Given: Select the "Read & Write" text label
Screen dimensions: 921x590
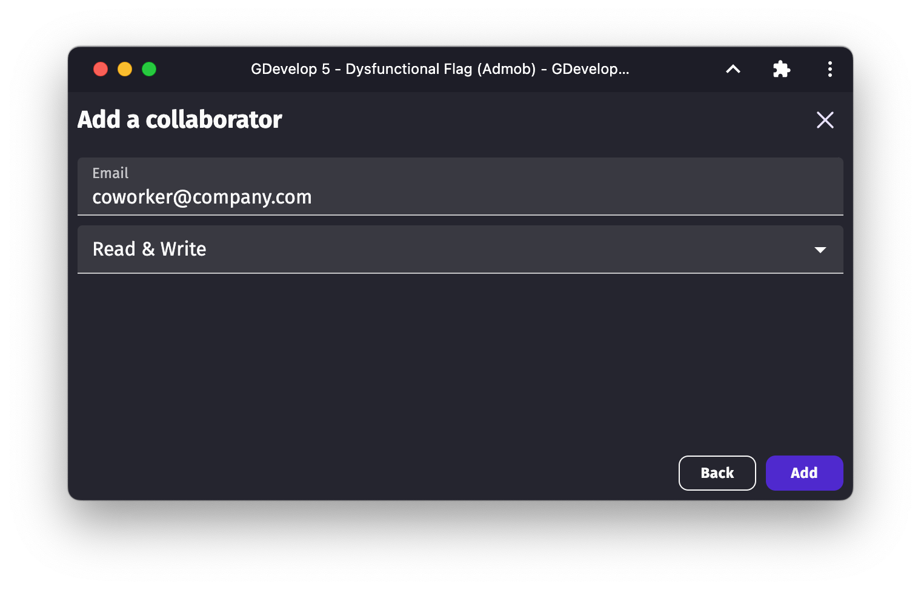Looking at the screenshot, I should point(150,249).
